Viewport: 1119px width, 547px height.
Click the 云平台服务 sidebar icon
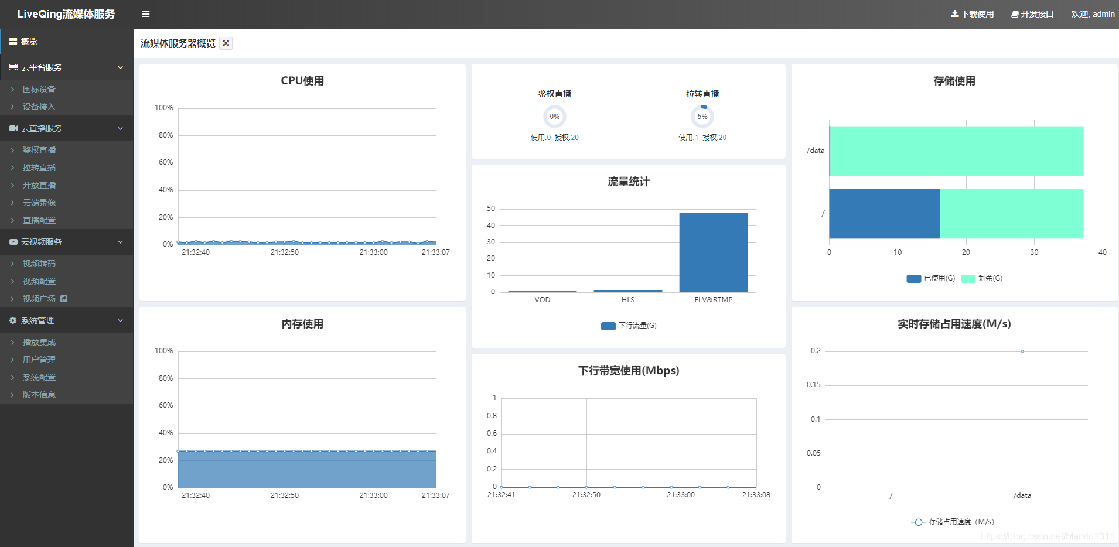(13, 67)
